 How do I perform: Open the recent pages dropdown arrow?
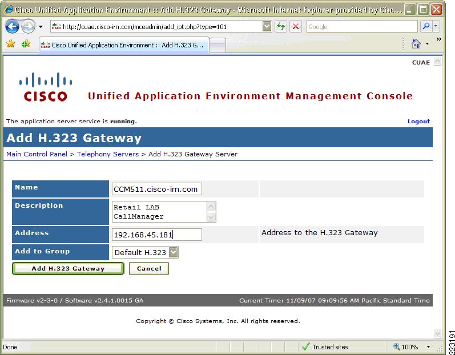click(x=41, y=27)
